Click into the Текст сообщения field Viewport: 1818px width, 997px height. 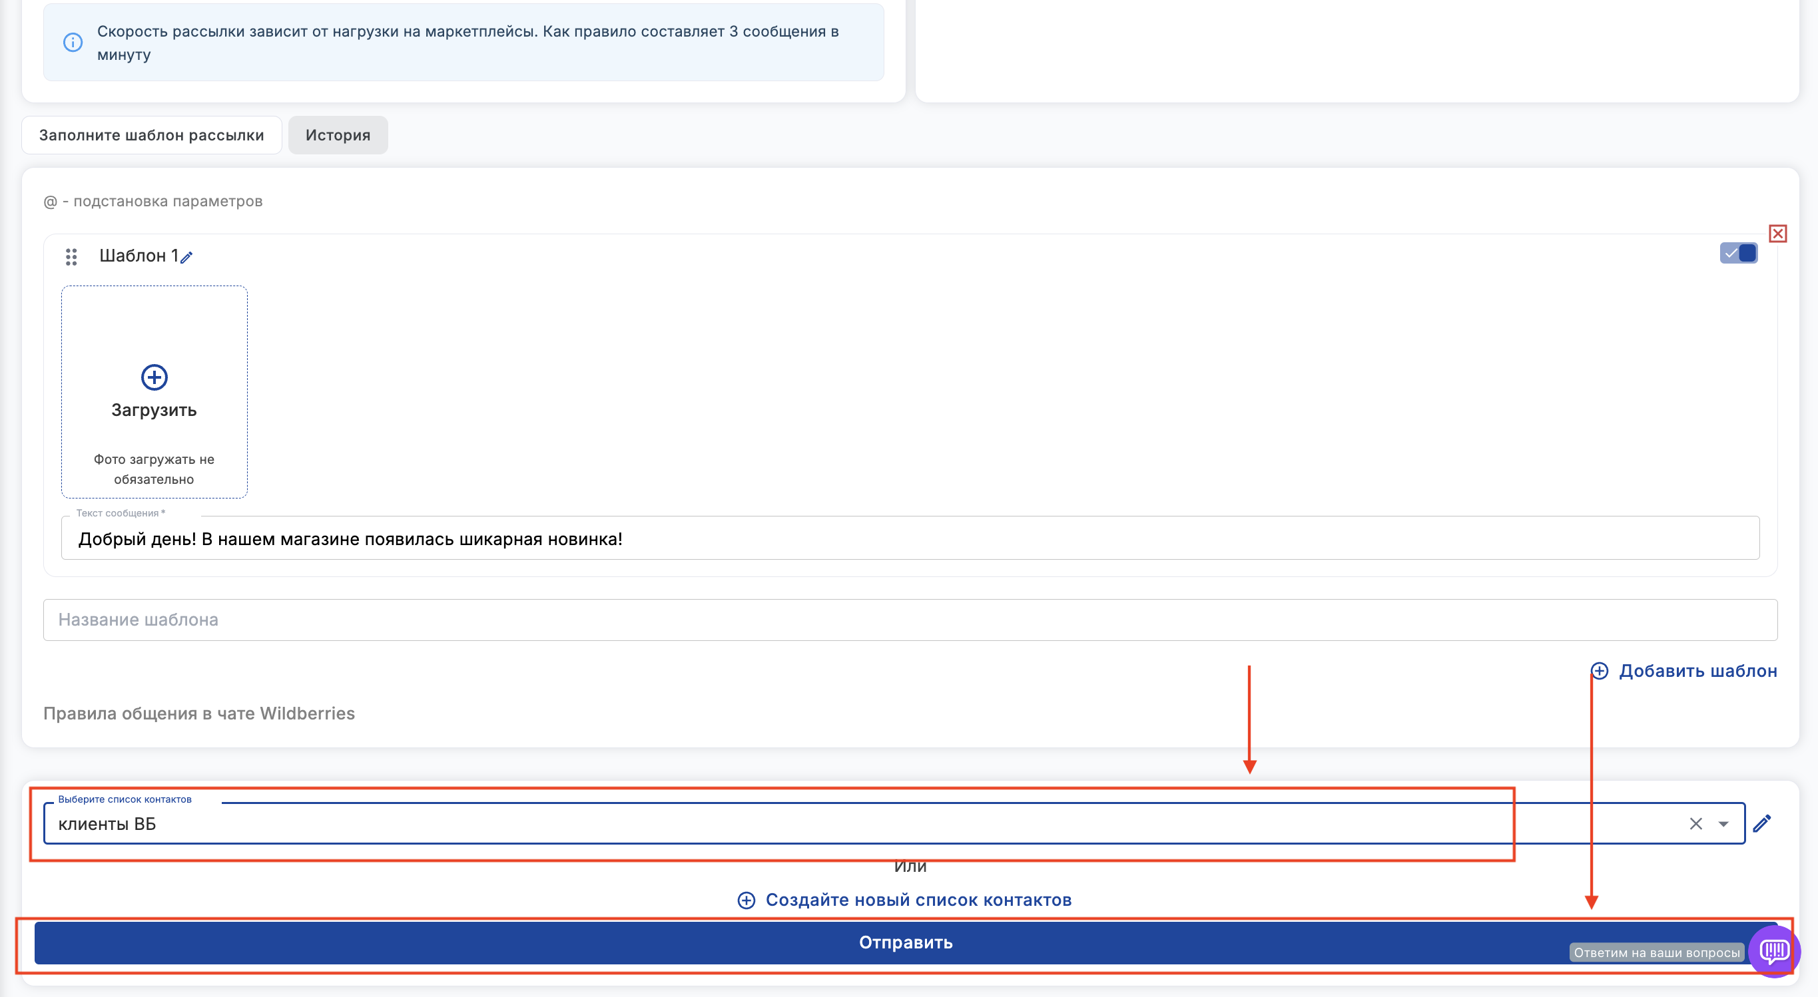coord(910,538)
